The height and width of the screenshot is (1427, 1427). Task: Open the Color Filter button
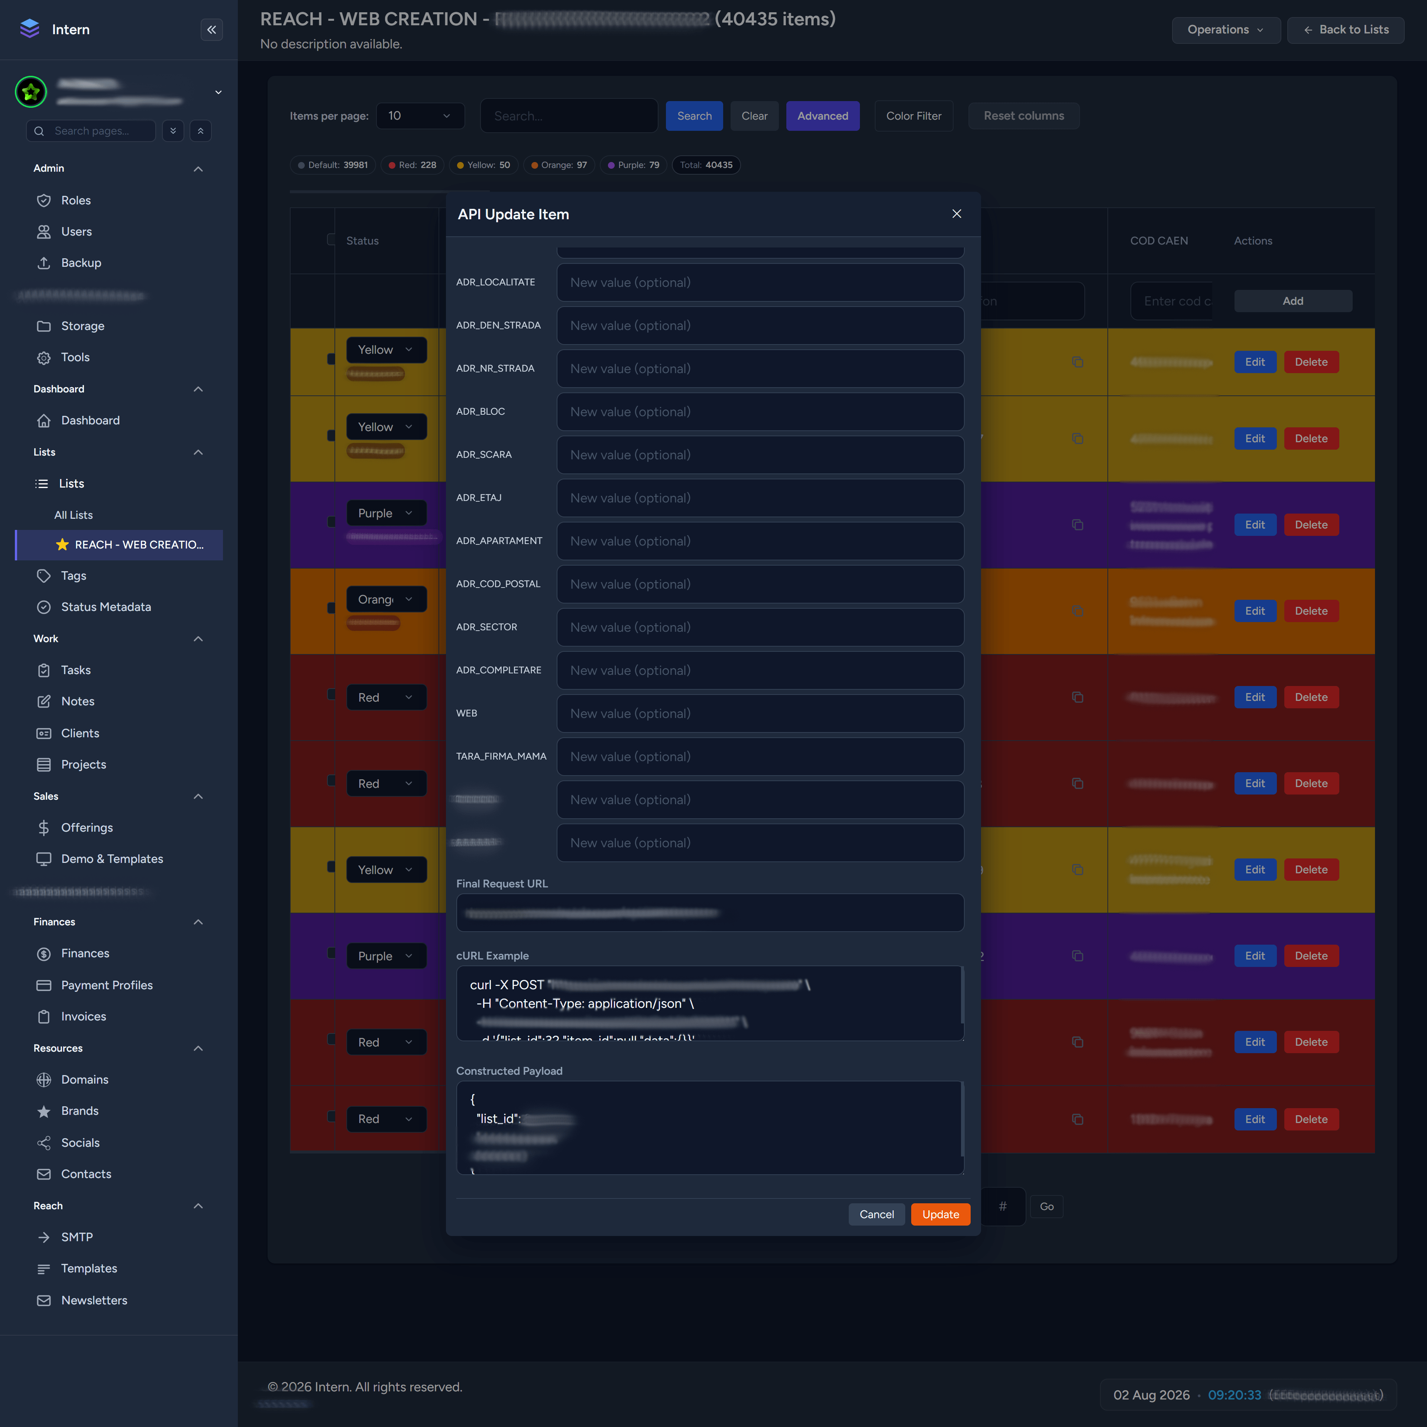[914, 116]
